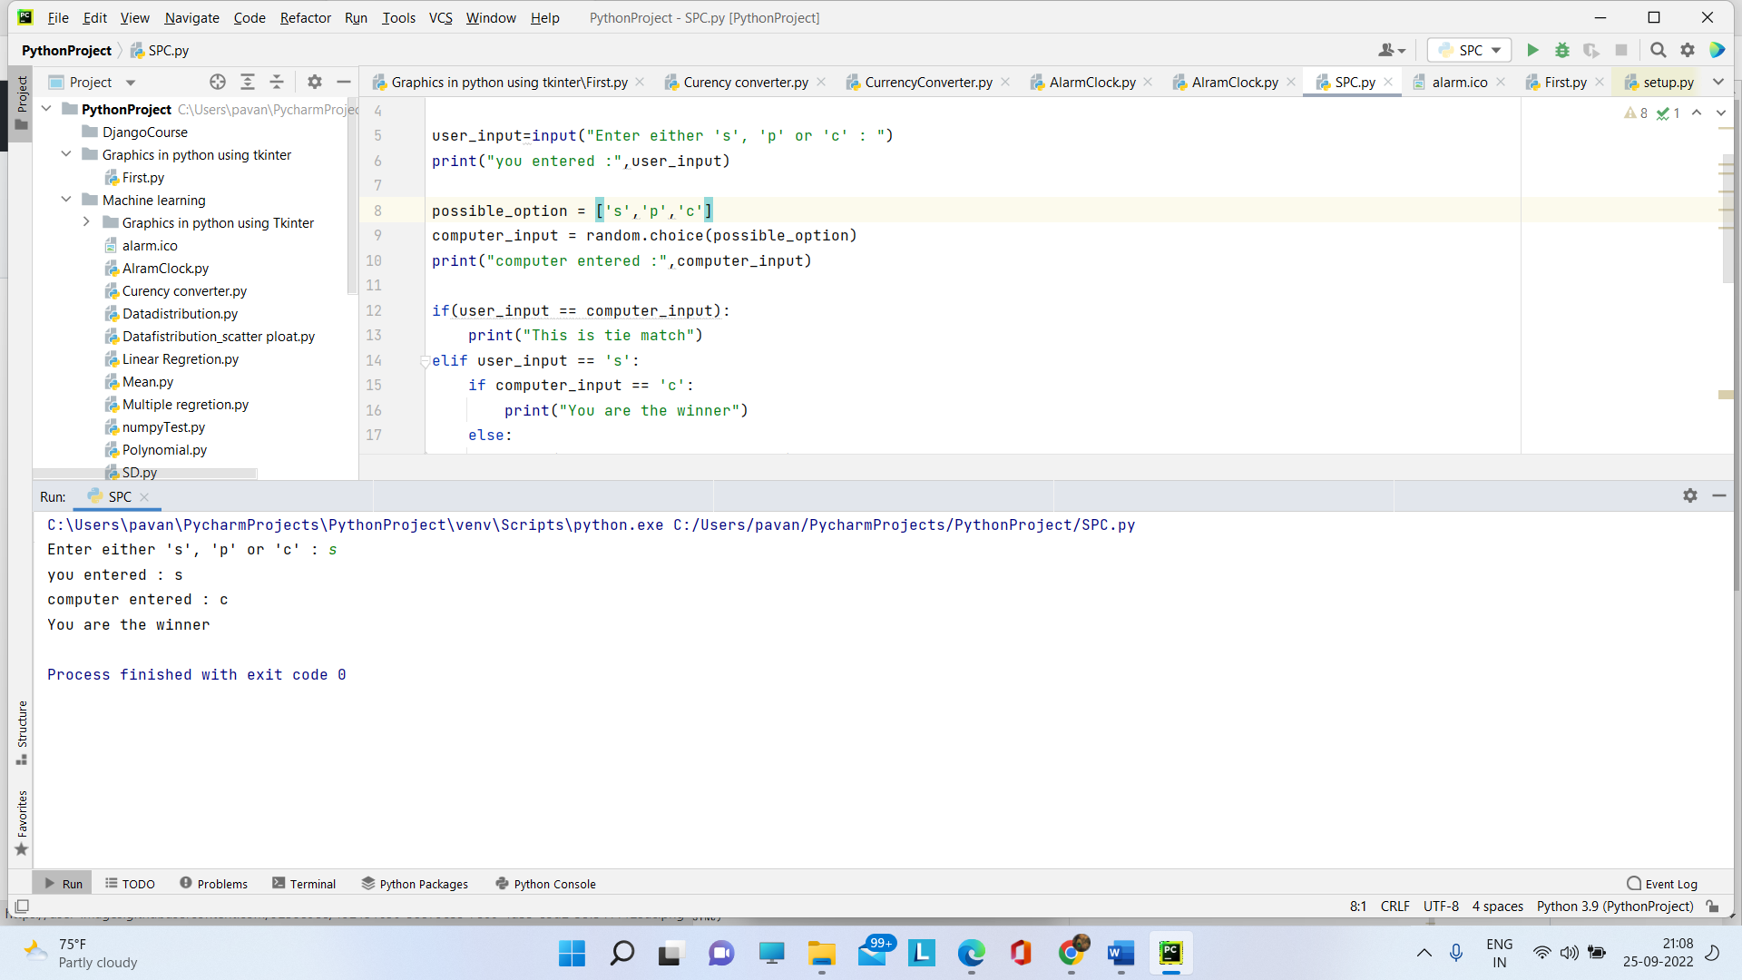
Task: Toggle the Structure side panel
Action: point(22,732)
